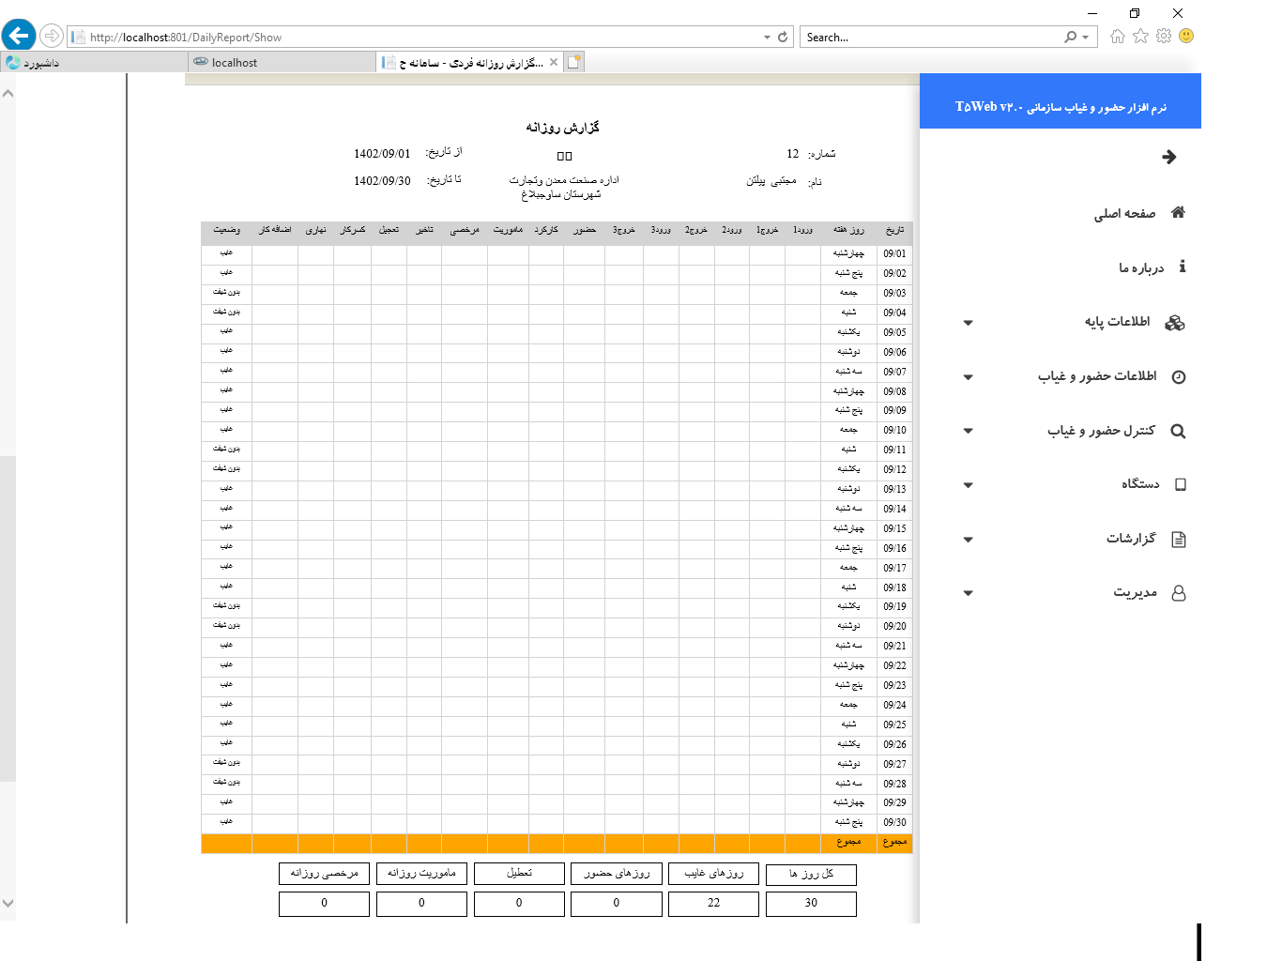Viewport: 1282px width, 961px height.
Task: Collapse sidebar using right arrow icon
Action: tap(1168, 157)
